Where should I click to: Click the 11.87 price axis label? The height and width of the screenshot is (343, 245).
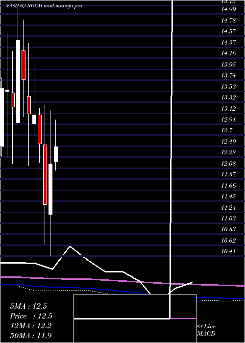coord(228,174)
